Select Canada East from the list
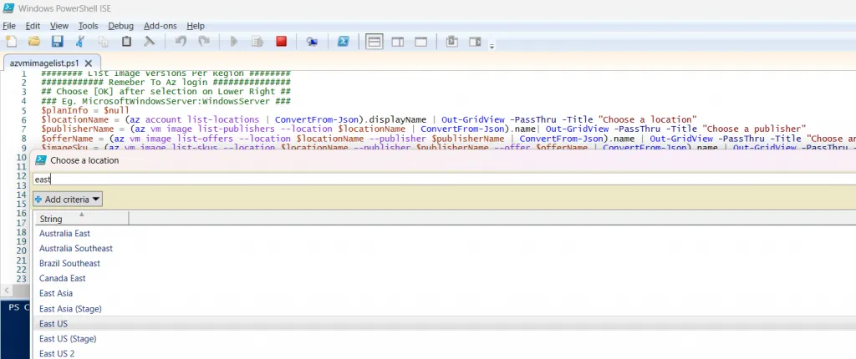The height and width of the screenshot is (359, 856). [x=63, y=279]
